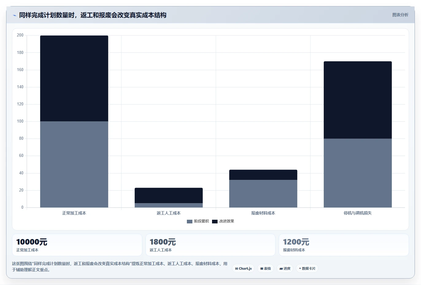Viewport: 421px width, 285px height.
Task: Select the 表格 tag pill
Action: [266, 268]
